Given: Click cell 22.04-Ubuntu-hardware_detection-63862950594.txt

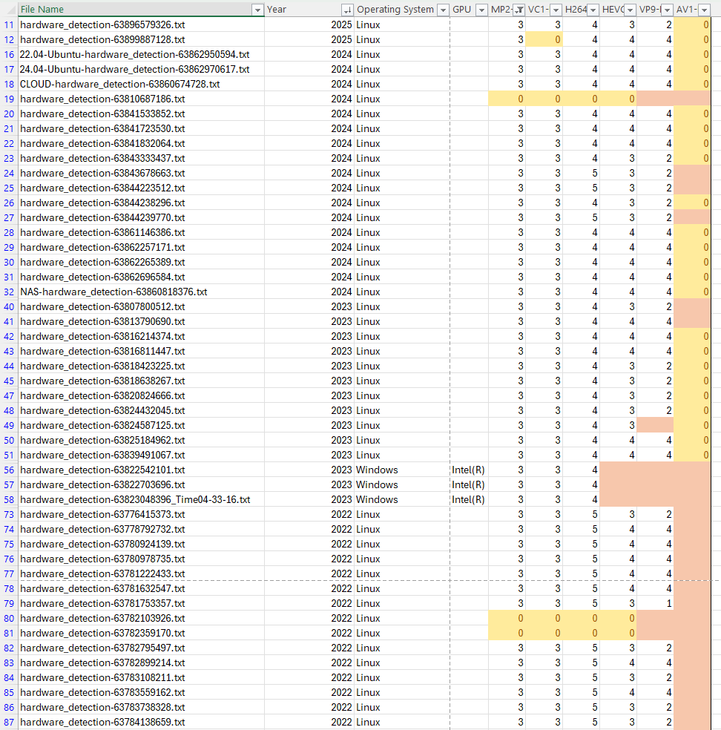Looking at the screenshot, I should (x=134, y=54).
